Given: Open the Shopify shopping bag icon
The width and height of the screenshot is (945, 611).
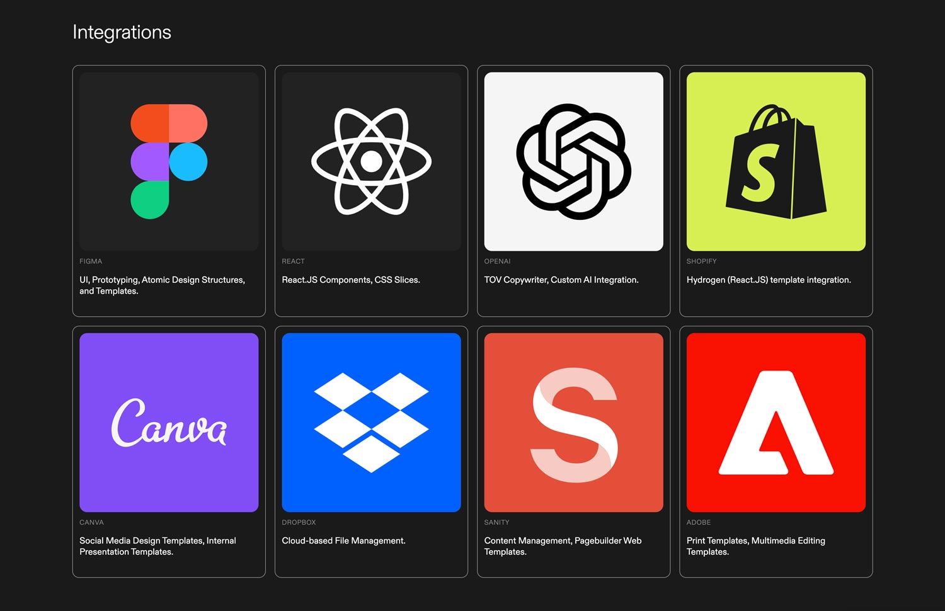Looking at the screenshot, I should 776,162.
